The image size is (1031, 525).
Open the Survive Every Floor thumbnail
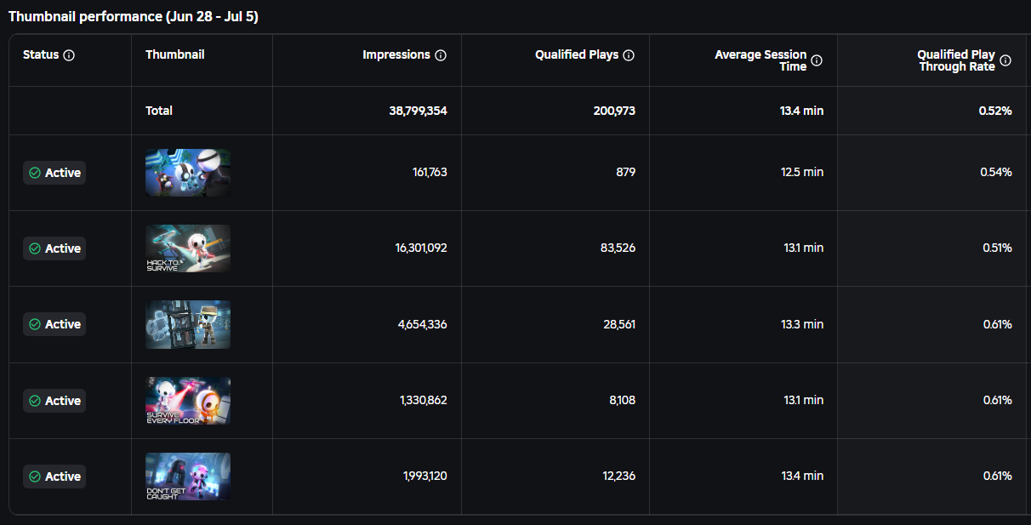pos(188,401)
